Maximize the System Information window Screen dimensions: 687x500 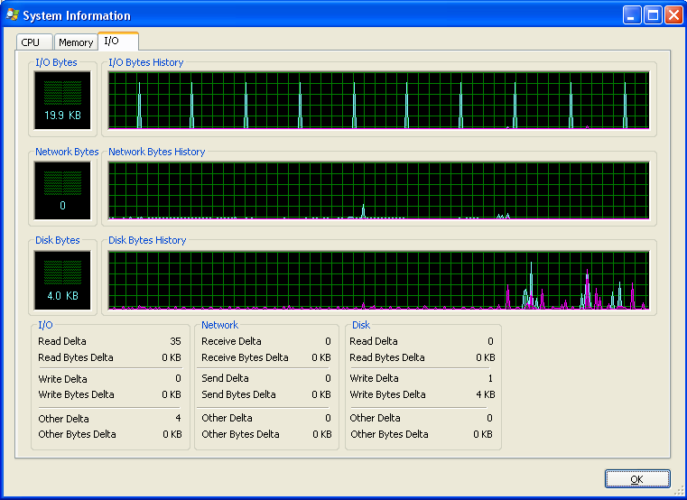[x=653, y=15]
